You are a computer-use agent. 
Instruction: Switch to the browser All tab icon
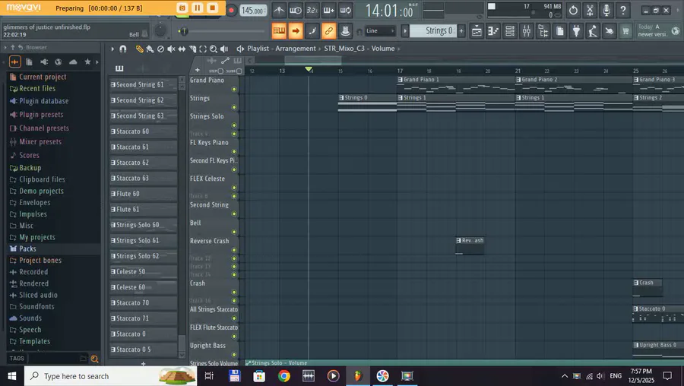point(14,62)
